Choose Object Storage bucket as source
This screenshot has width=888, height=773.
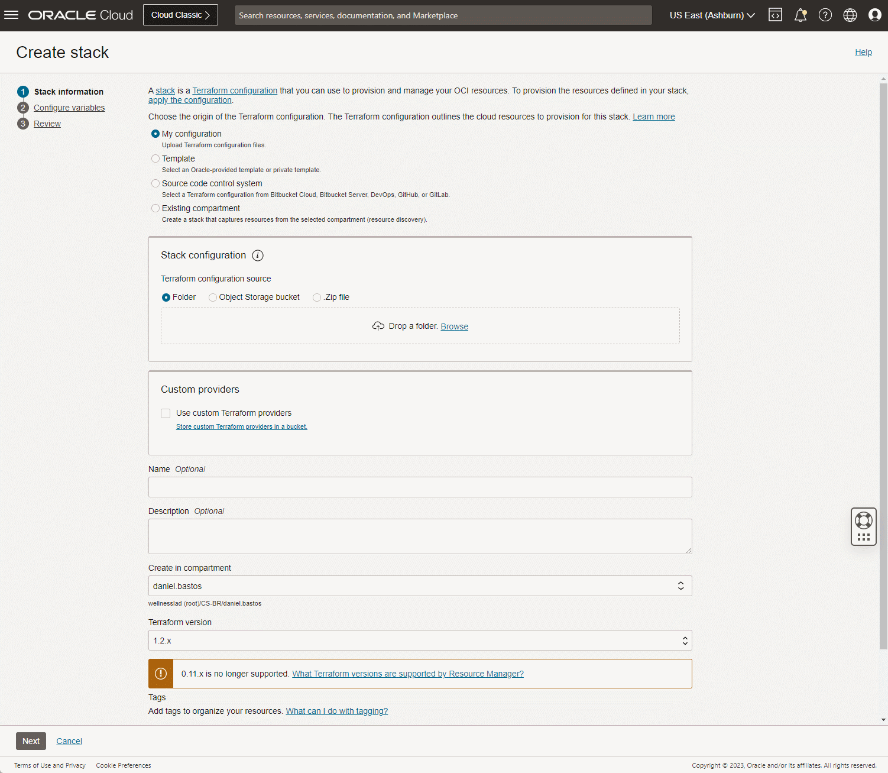pyautogui.click(x=213, y=297)
